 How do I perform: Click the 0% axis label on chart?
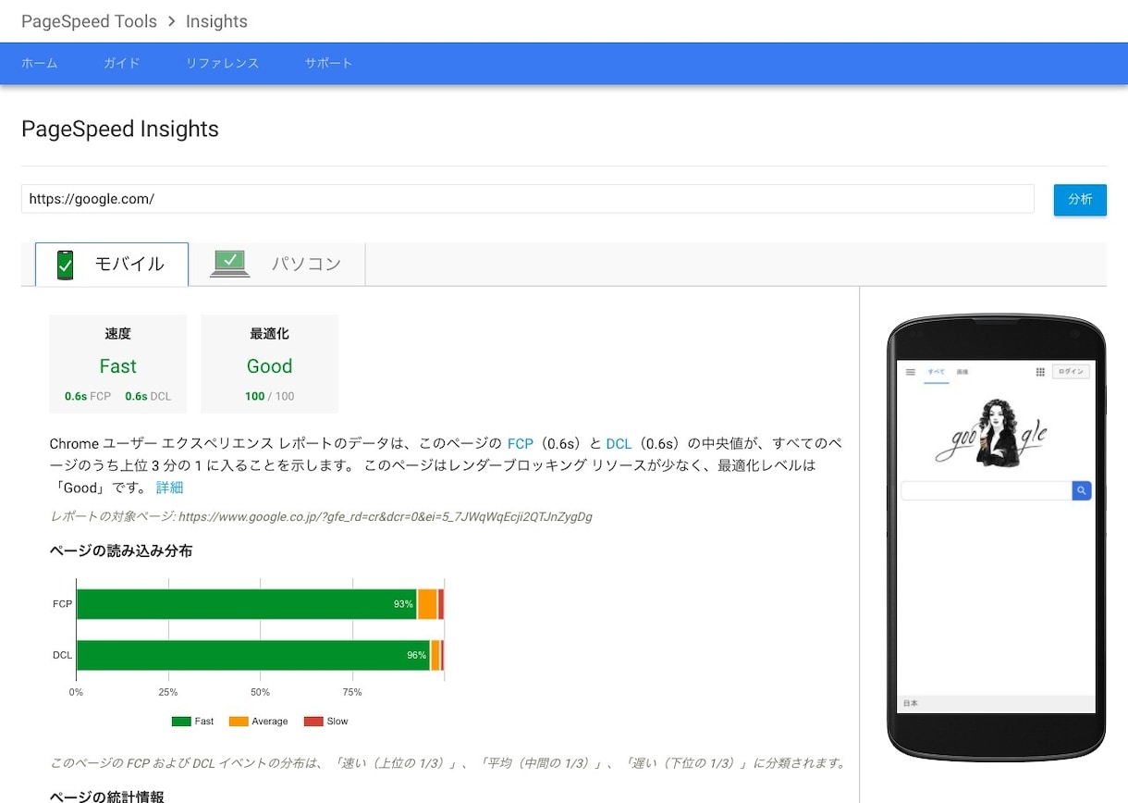77,692
